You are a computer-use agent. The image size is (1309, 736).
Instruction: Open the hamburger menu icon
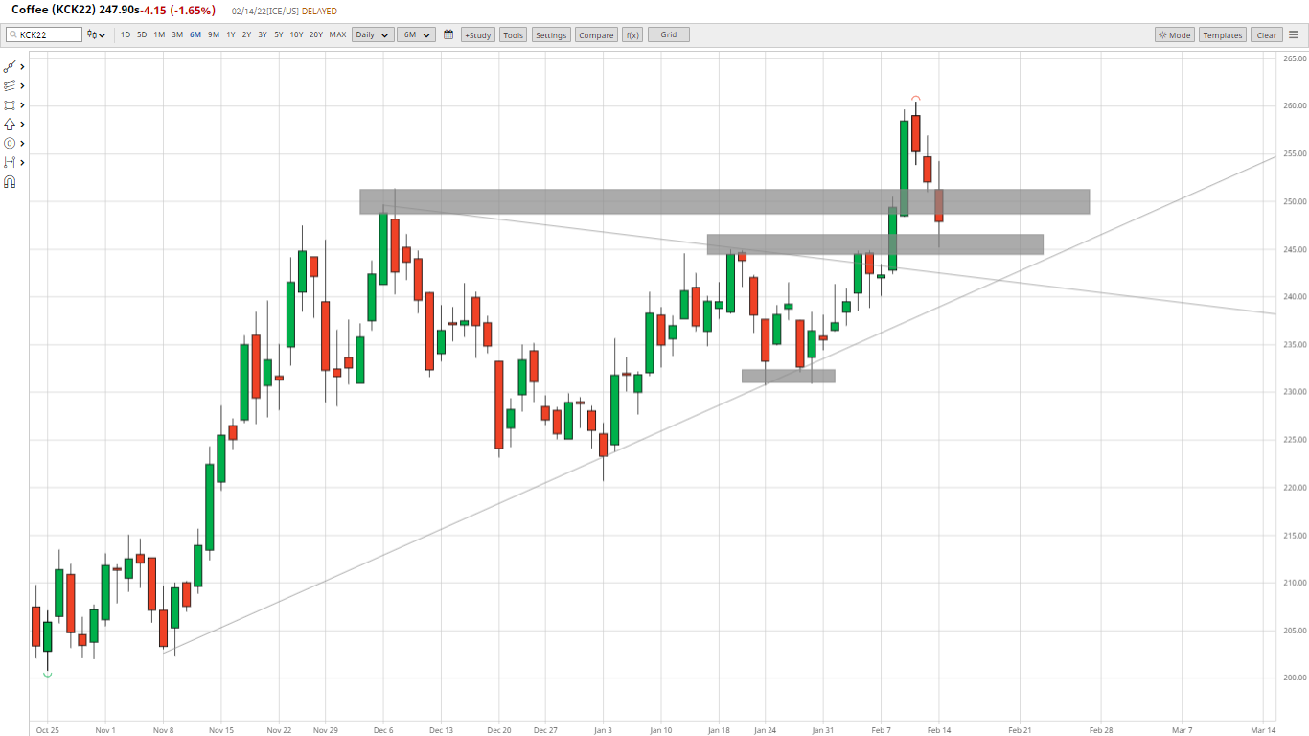point(1293,34)
